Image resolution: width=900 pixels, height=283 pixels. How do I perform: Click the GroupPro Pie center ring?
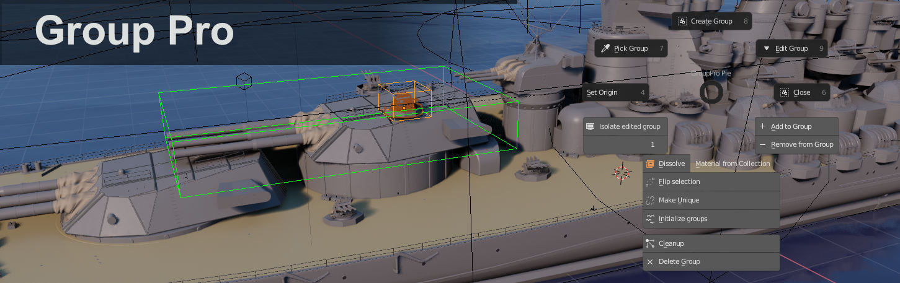tap(711, 92)
